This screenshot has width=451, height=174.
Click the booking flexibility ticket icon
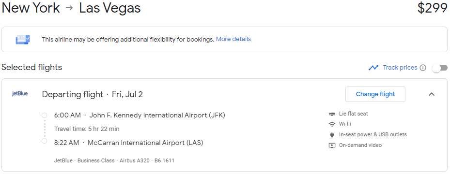(x=23, y=39)
